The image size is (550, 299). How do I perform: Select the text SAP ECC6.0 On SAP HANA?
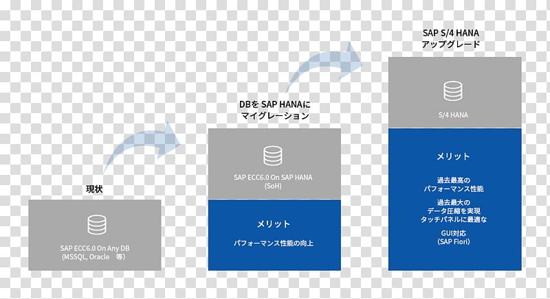pos(273,178)
